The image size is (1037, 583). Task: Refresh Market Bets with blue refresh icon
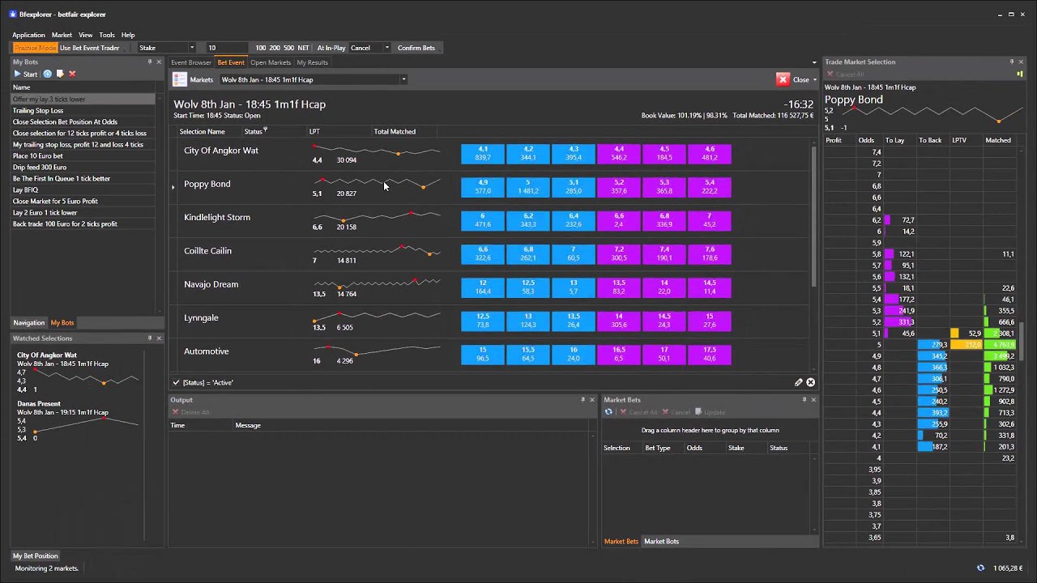point(608,412)
